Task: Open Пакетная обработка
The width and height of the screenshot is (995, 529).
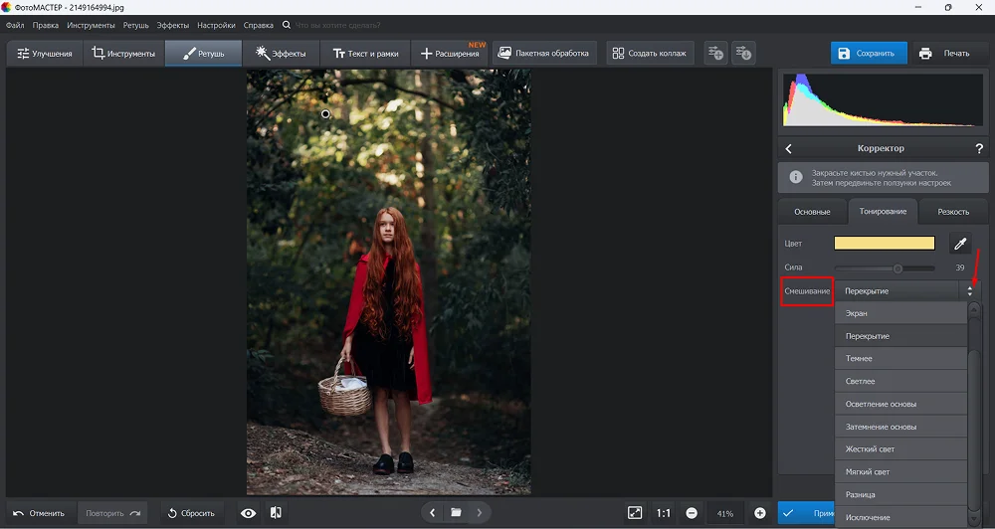Action: [x=544, y=54]
